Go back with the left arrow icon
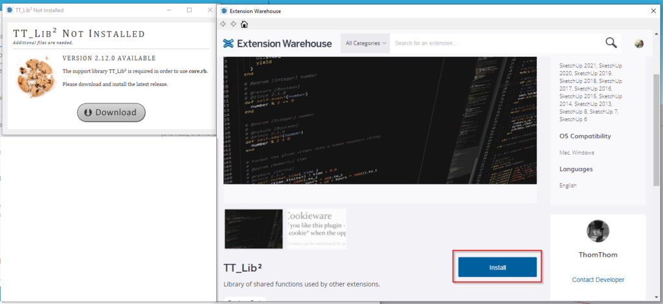Screen dimensions: 663x304 coord(223,24)
